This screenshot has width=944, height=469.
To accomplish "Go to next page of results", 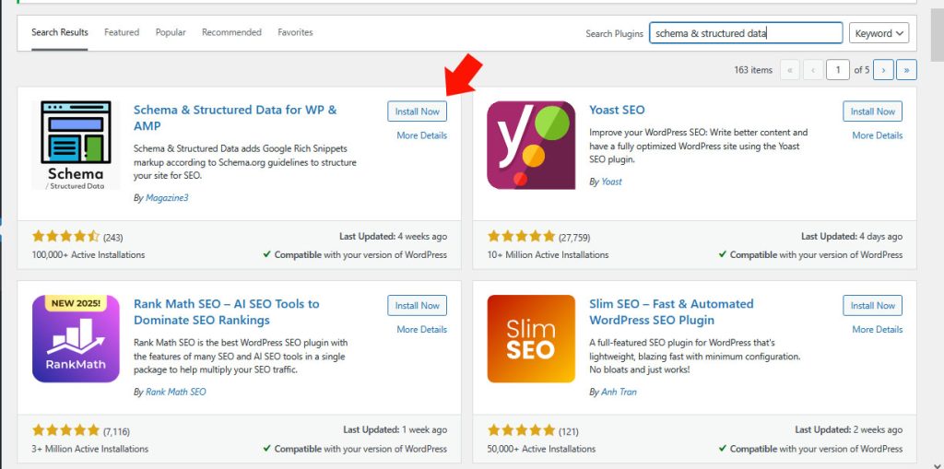I will pyautogui.click(x=883, y=70).
